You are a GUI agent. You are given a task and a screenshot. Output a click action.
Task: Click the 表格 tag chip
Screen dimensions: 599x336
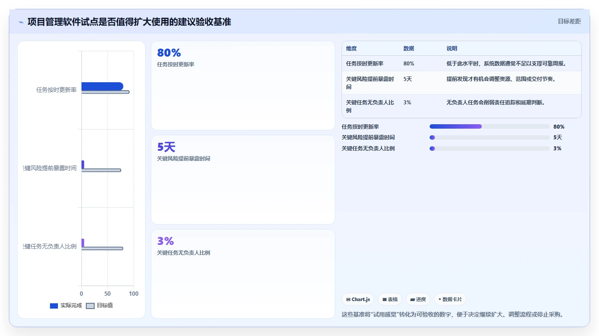click(x=390, y=299)
